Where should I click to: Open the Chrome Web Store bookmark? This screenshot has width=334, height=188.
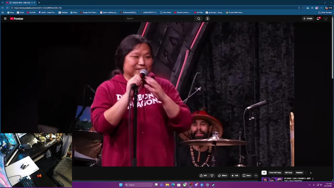235,13
